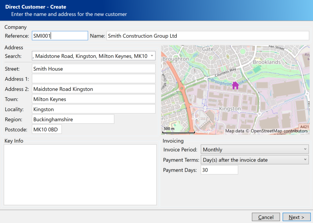This screenshot has height=223, width=313.
Task: Select the Locality input box
Action: tap(94, 109)
